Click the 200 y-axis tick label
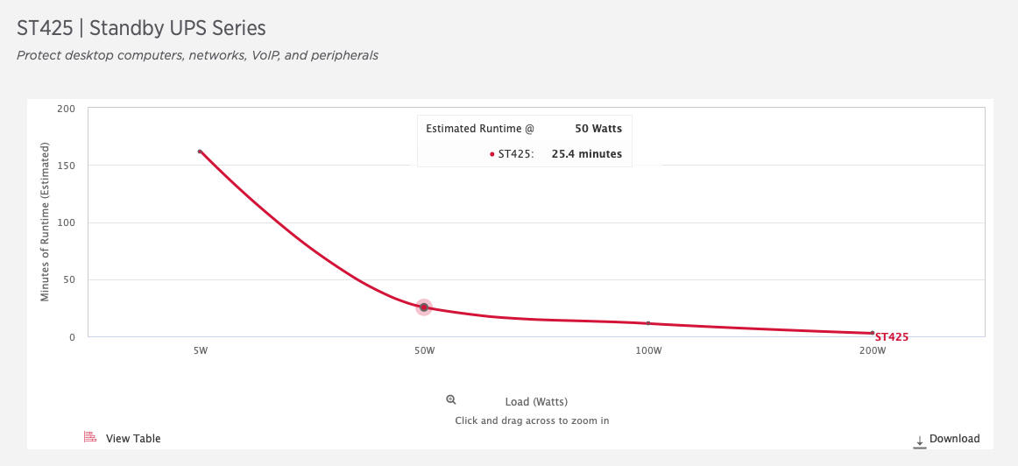Screen dimensions: 1018x466 pyautogui.click(x=67, y=109)
